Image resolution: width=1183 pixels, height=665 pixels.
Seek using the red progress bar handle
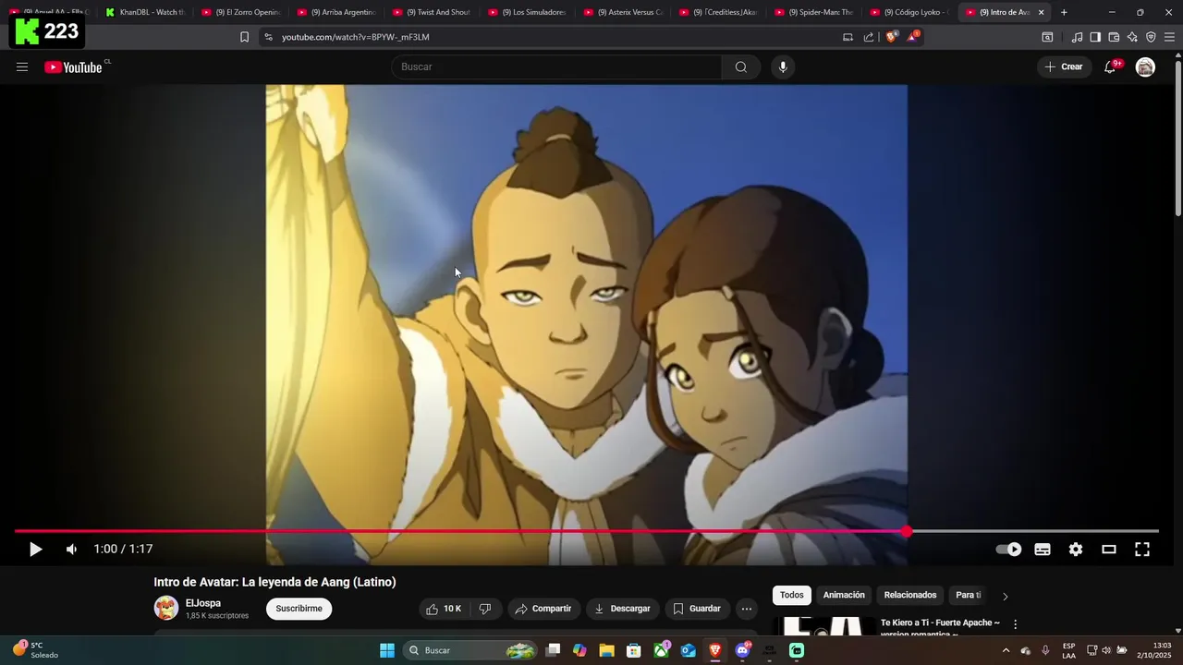(x=907, y=531)
